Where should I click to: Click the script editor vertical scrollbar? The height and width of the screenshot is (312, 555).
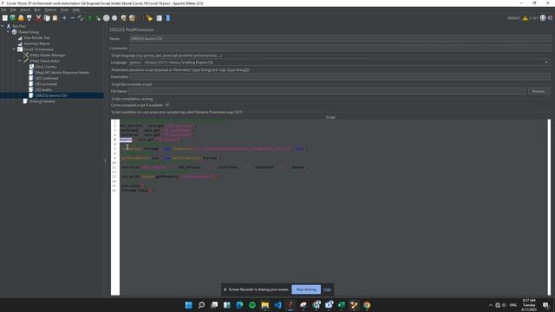(549, 207)
